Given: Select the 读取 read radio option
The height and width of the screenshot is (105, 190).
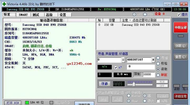Looking at the screenshot, I should (x=158, y=69).
